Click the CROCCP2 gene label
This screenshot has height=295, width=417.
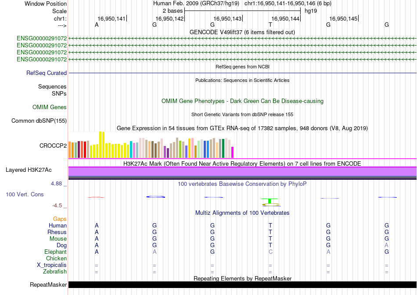[x=53, y=146]
